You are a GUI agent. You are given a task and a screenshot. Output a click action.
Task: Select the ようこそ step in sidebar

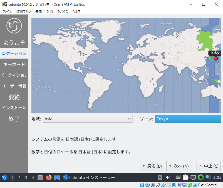(14, 42)
